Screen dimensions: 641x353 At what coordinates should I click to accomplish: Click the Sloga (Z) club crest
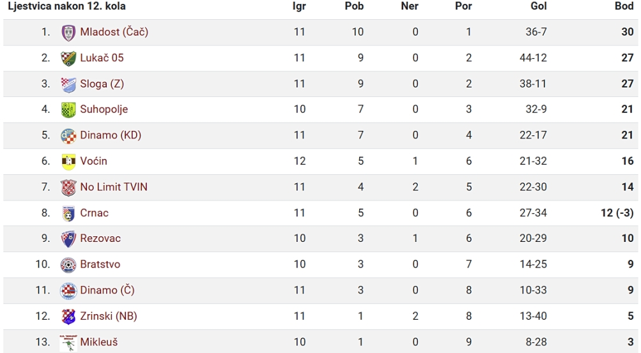68,84
